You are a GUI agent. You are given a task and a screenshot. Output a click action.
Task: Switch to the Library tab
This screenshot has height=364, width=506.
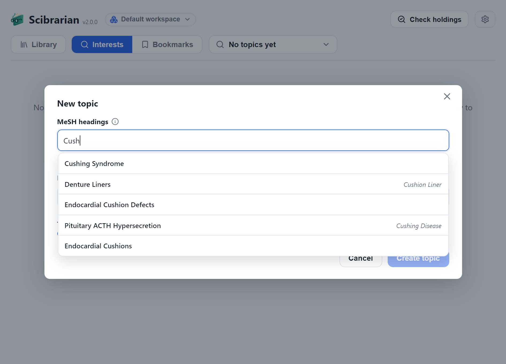tap(38, 44)
